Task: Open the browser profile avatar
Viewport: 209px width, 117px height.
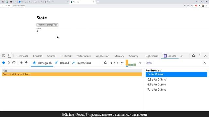Action: [x=203, y=6]
